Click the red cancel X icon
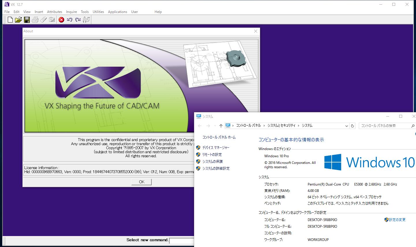Screen dimensions: 416x247 61,20
